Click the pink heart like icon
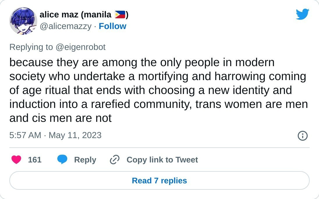This screenshot has width=319, height=199. pyautogui.click(x=16, y=160)
